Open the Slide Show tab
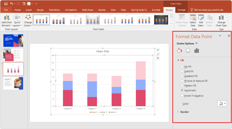This screenshot has width=232, height=129. [x=87, y=10]
